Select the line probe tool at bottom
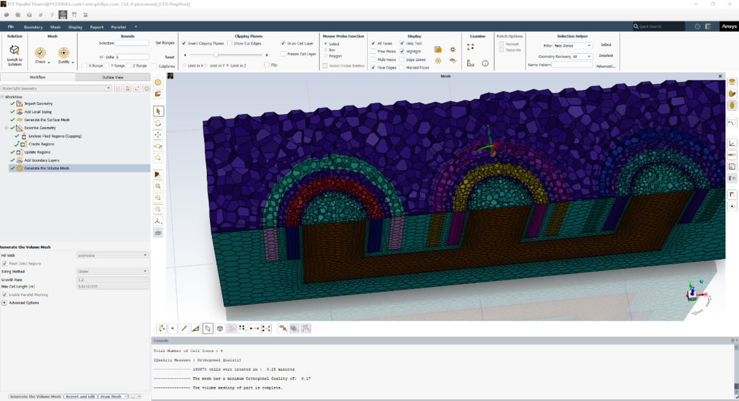 pos(184,328)
